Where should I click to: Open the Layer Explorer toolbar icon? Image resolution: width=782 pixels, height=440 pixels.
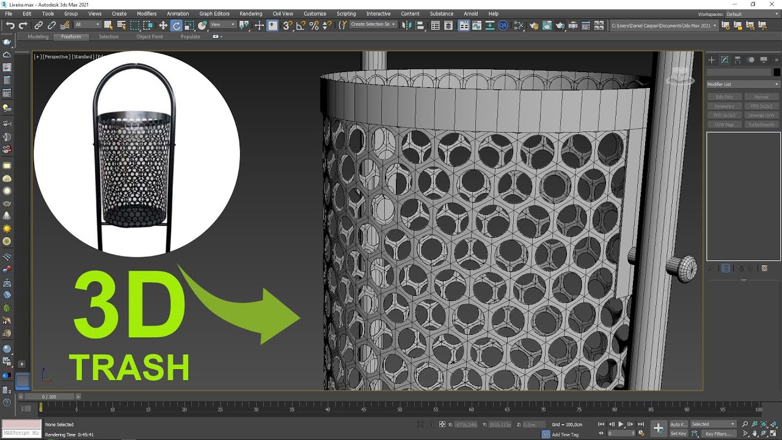(448, 25)
